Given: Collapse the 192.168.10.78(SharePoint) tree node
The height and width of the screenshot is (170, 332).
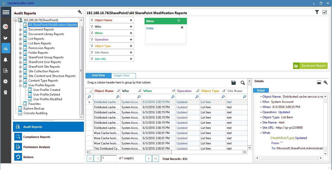Looking at the screenshot, I should tap(15, 20).
